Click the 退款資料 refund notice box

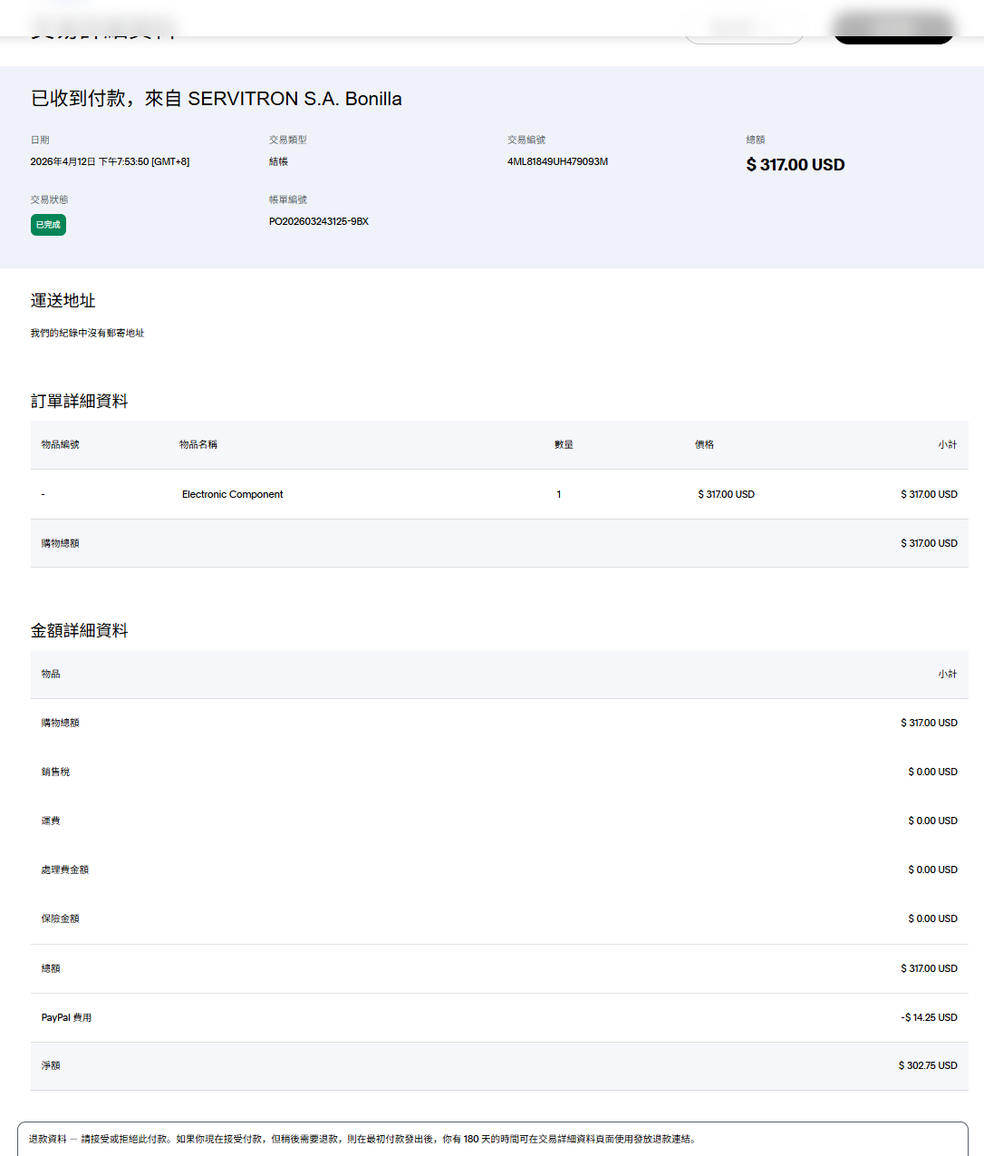[491, 1139]
